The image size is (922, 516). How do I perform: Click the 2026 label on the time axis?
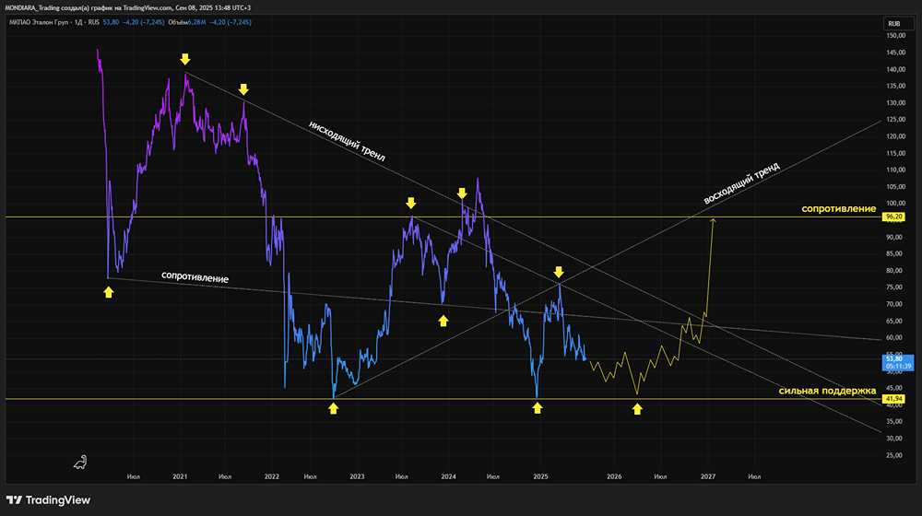(614, 476)
